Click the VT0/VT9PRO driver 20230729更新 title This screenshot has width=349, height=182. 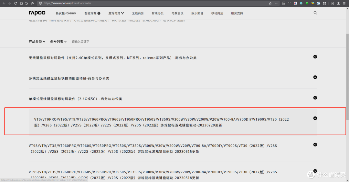161,122
